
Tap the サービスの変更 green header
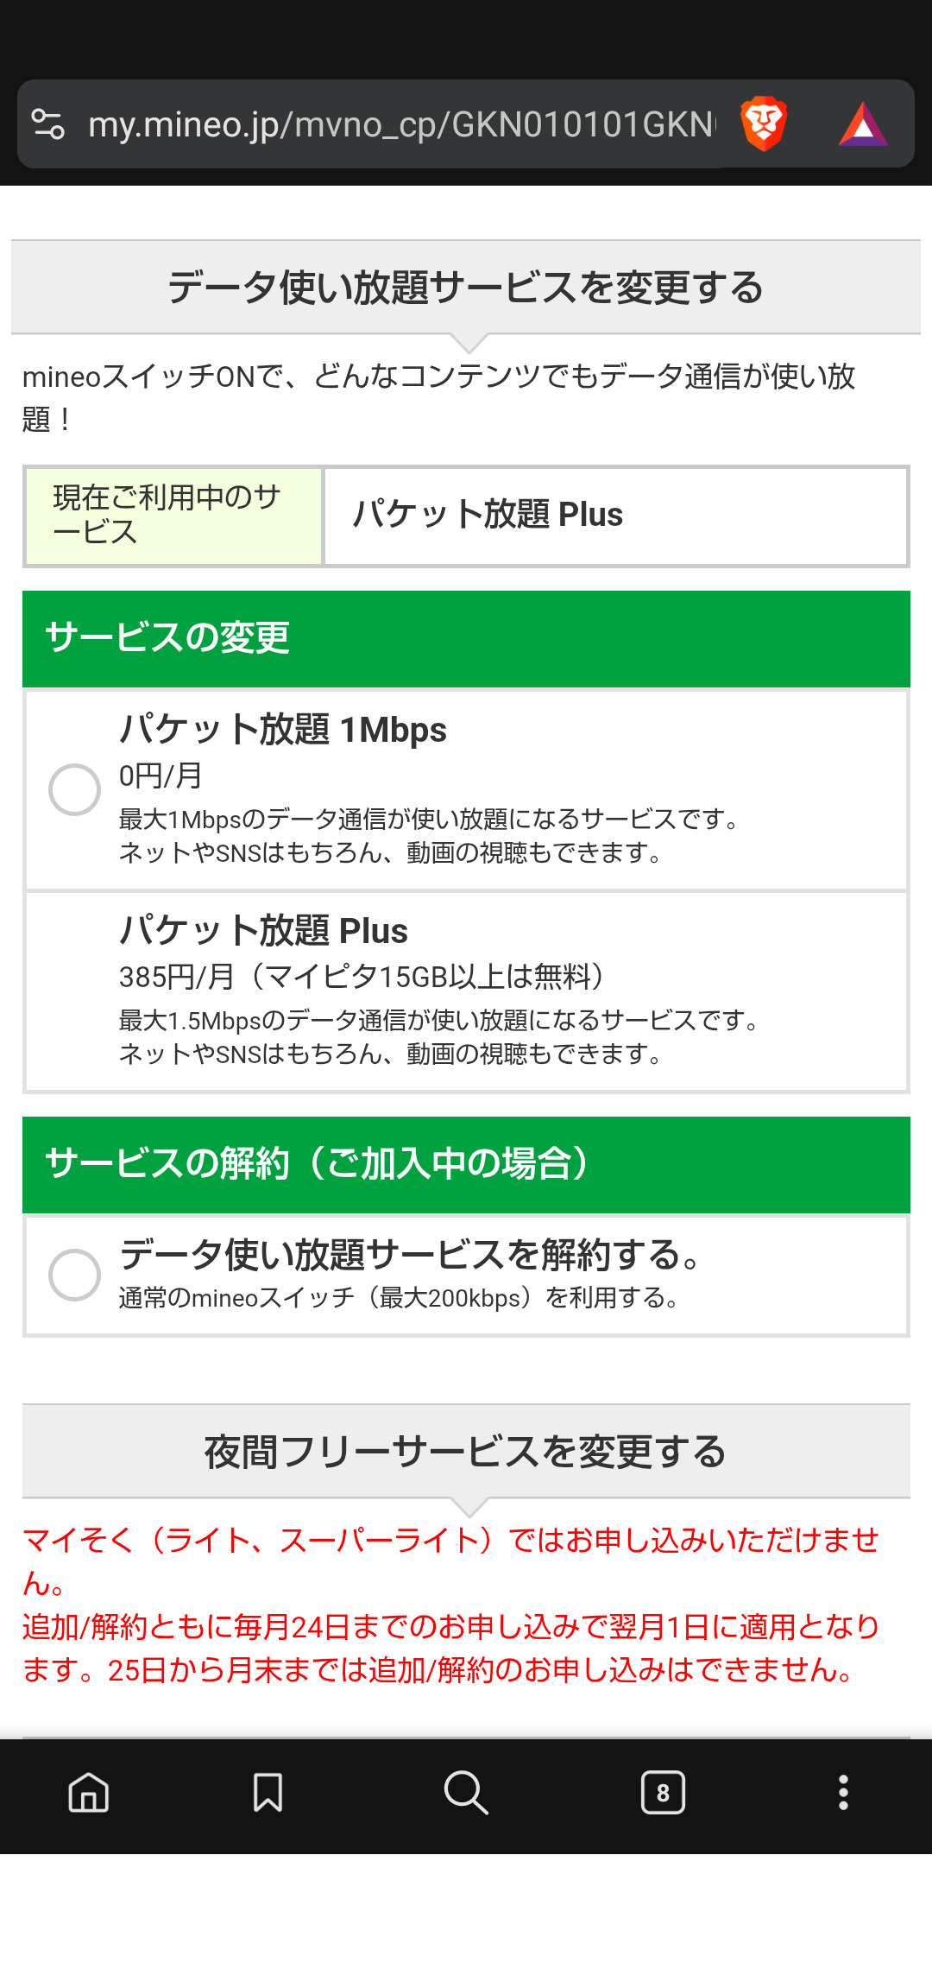466,638
